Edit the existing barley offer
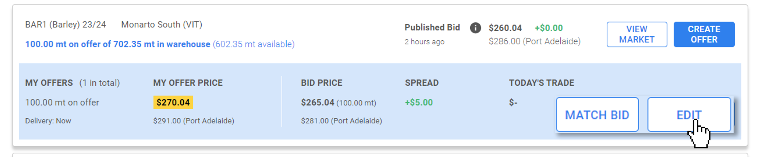This screenshot has width=761, height=157. pos(689,115)
